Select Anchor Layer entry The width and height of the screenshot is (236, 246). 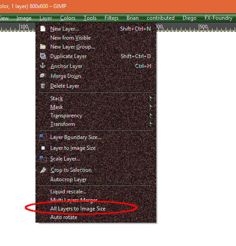(x=96, y=66)
